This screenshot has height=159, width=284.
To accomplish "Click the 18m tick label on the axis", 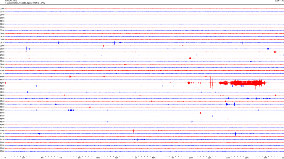I will (172, 158).
